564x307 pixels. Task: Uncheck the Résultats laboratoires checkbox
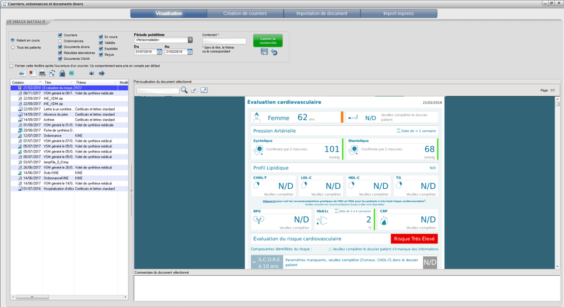(x=60, y=53)
